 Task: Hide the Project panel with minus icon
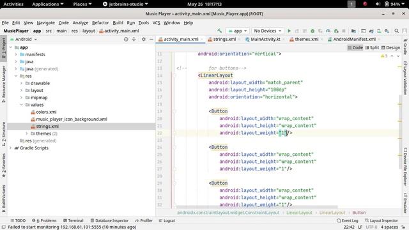point(151,39)
